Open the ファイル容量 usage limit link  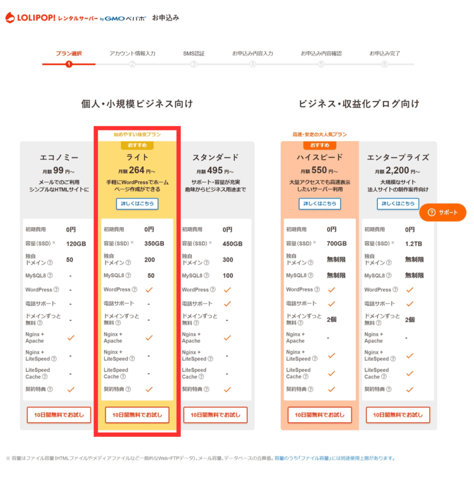pos(334,458)
